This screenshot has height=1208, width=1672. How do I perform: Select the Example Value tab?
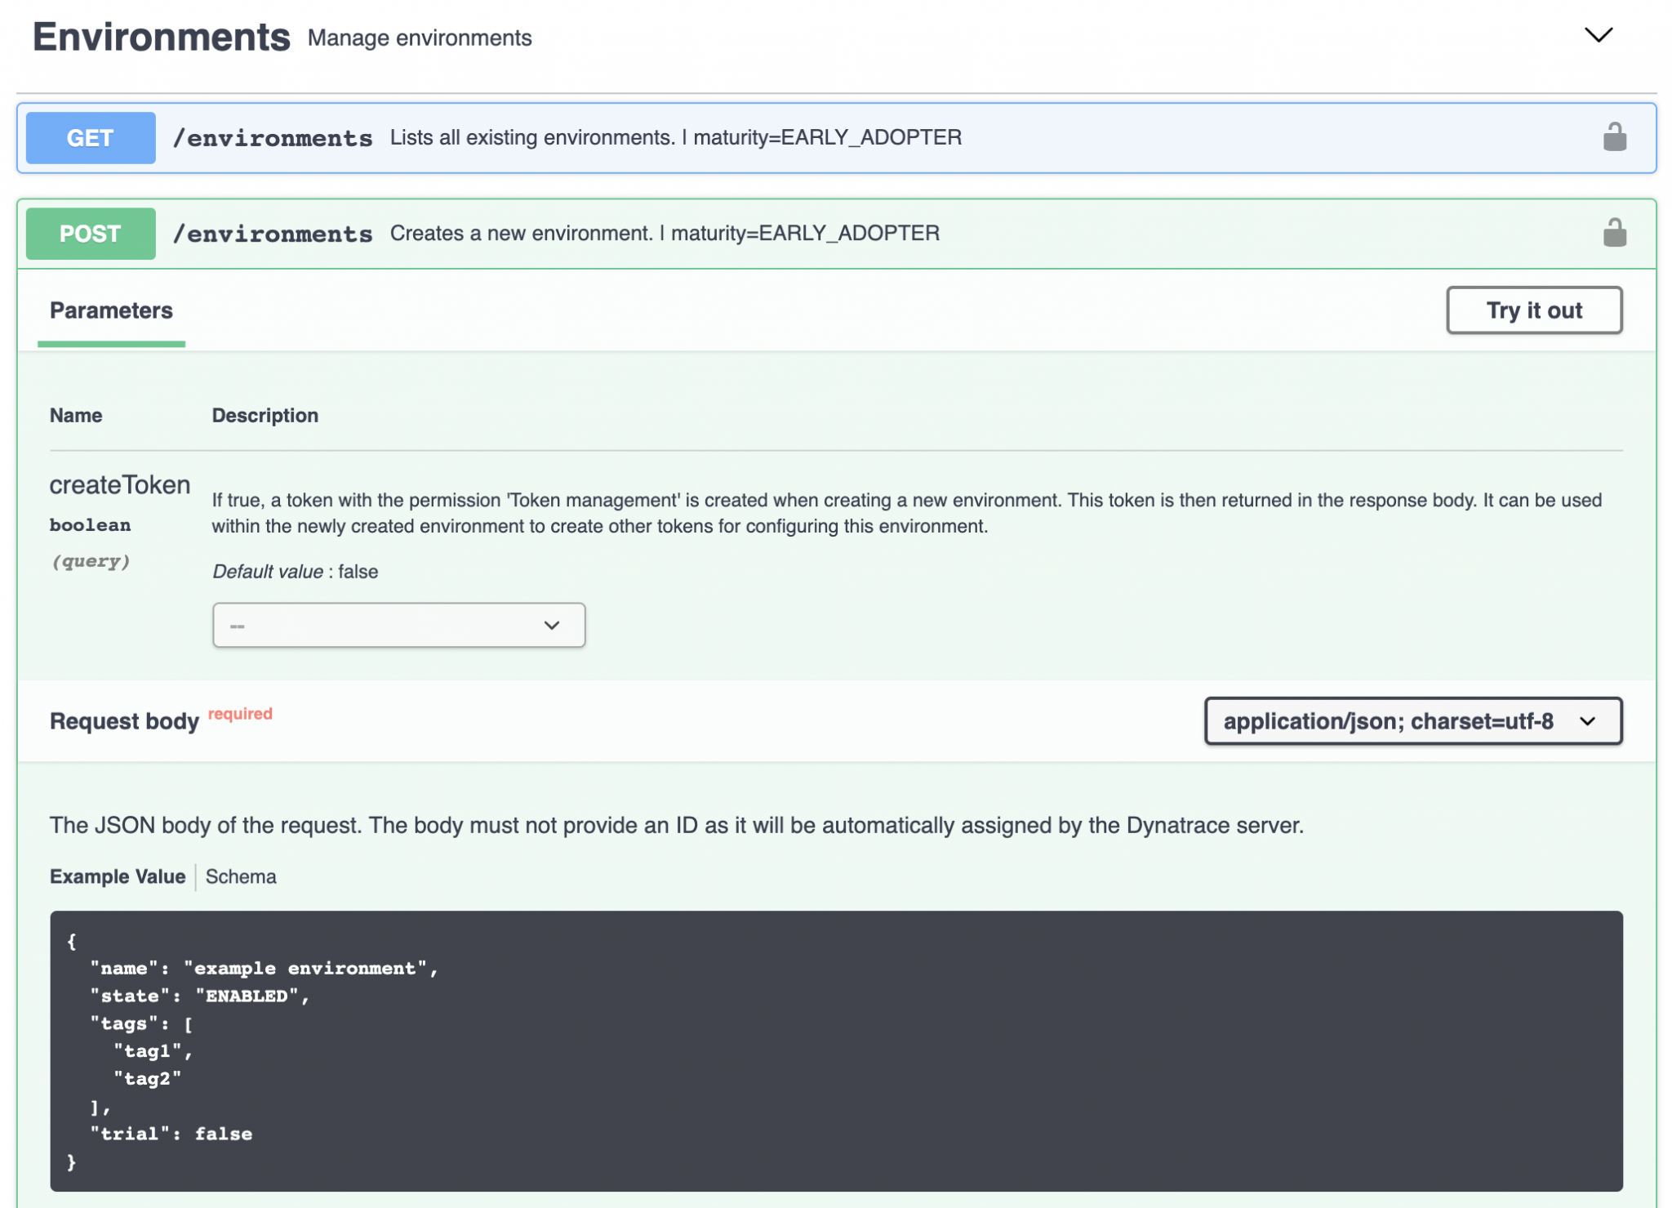point(118,876)
